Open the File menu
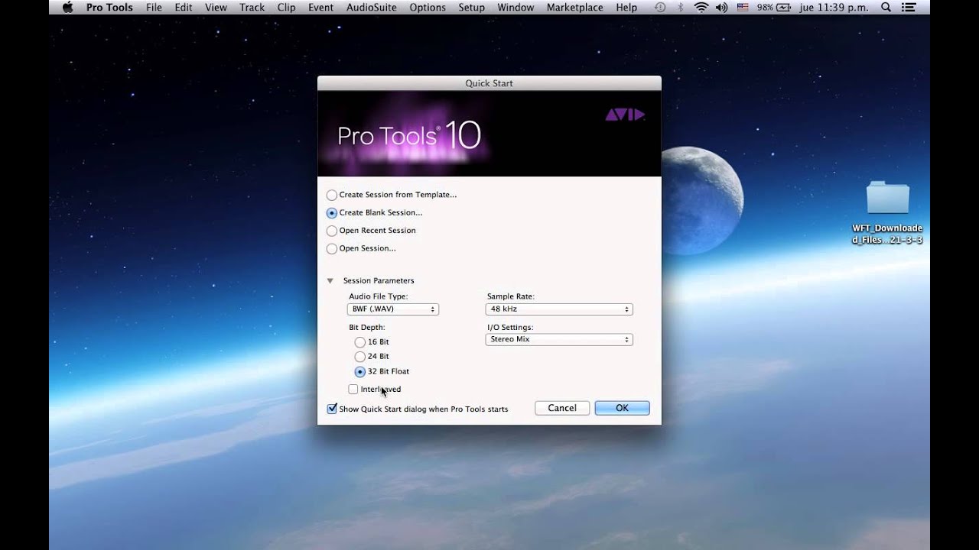 [154, 7]
